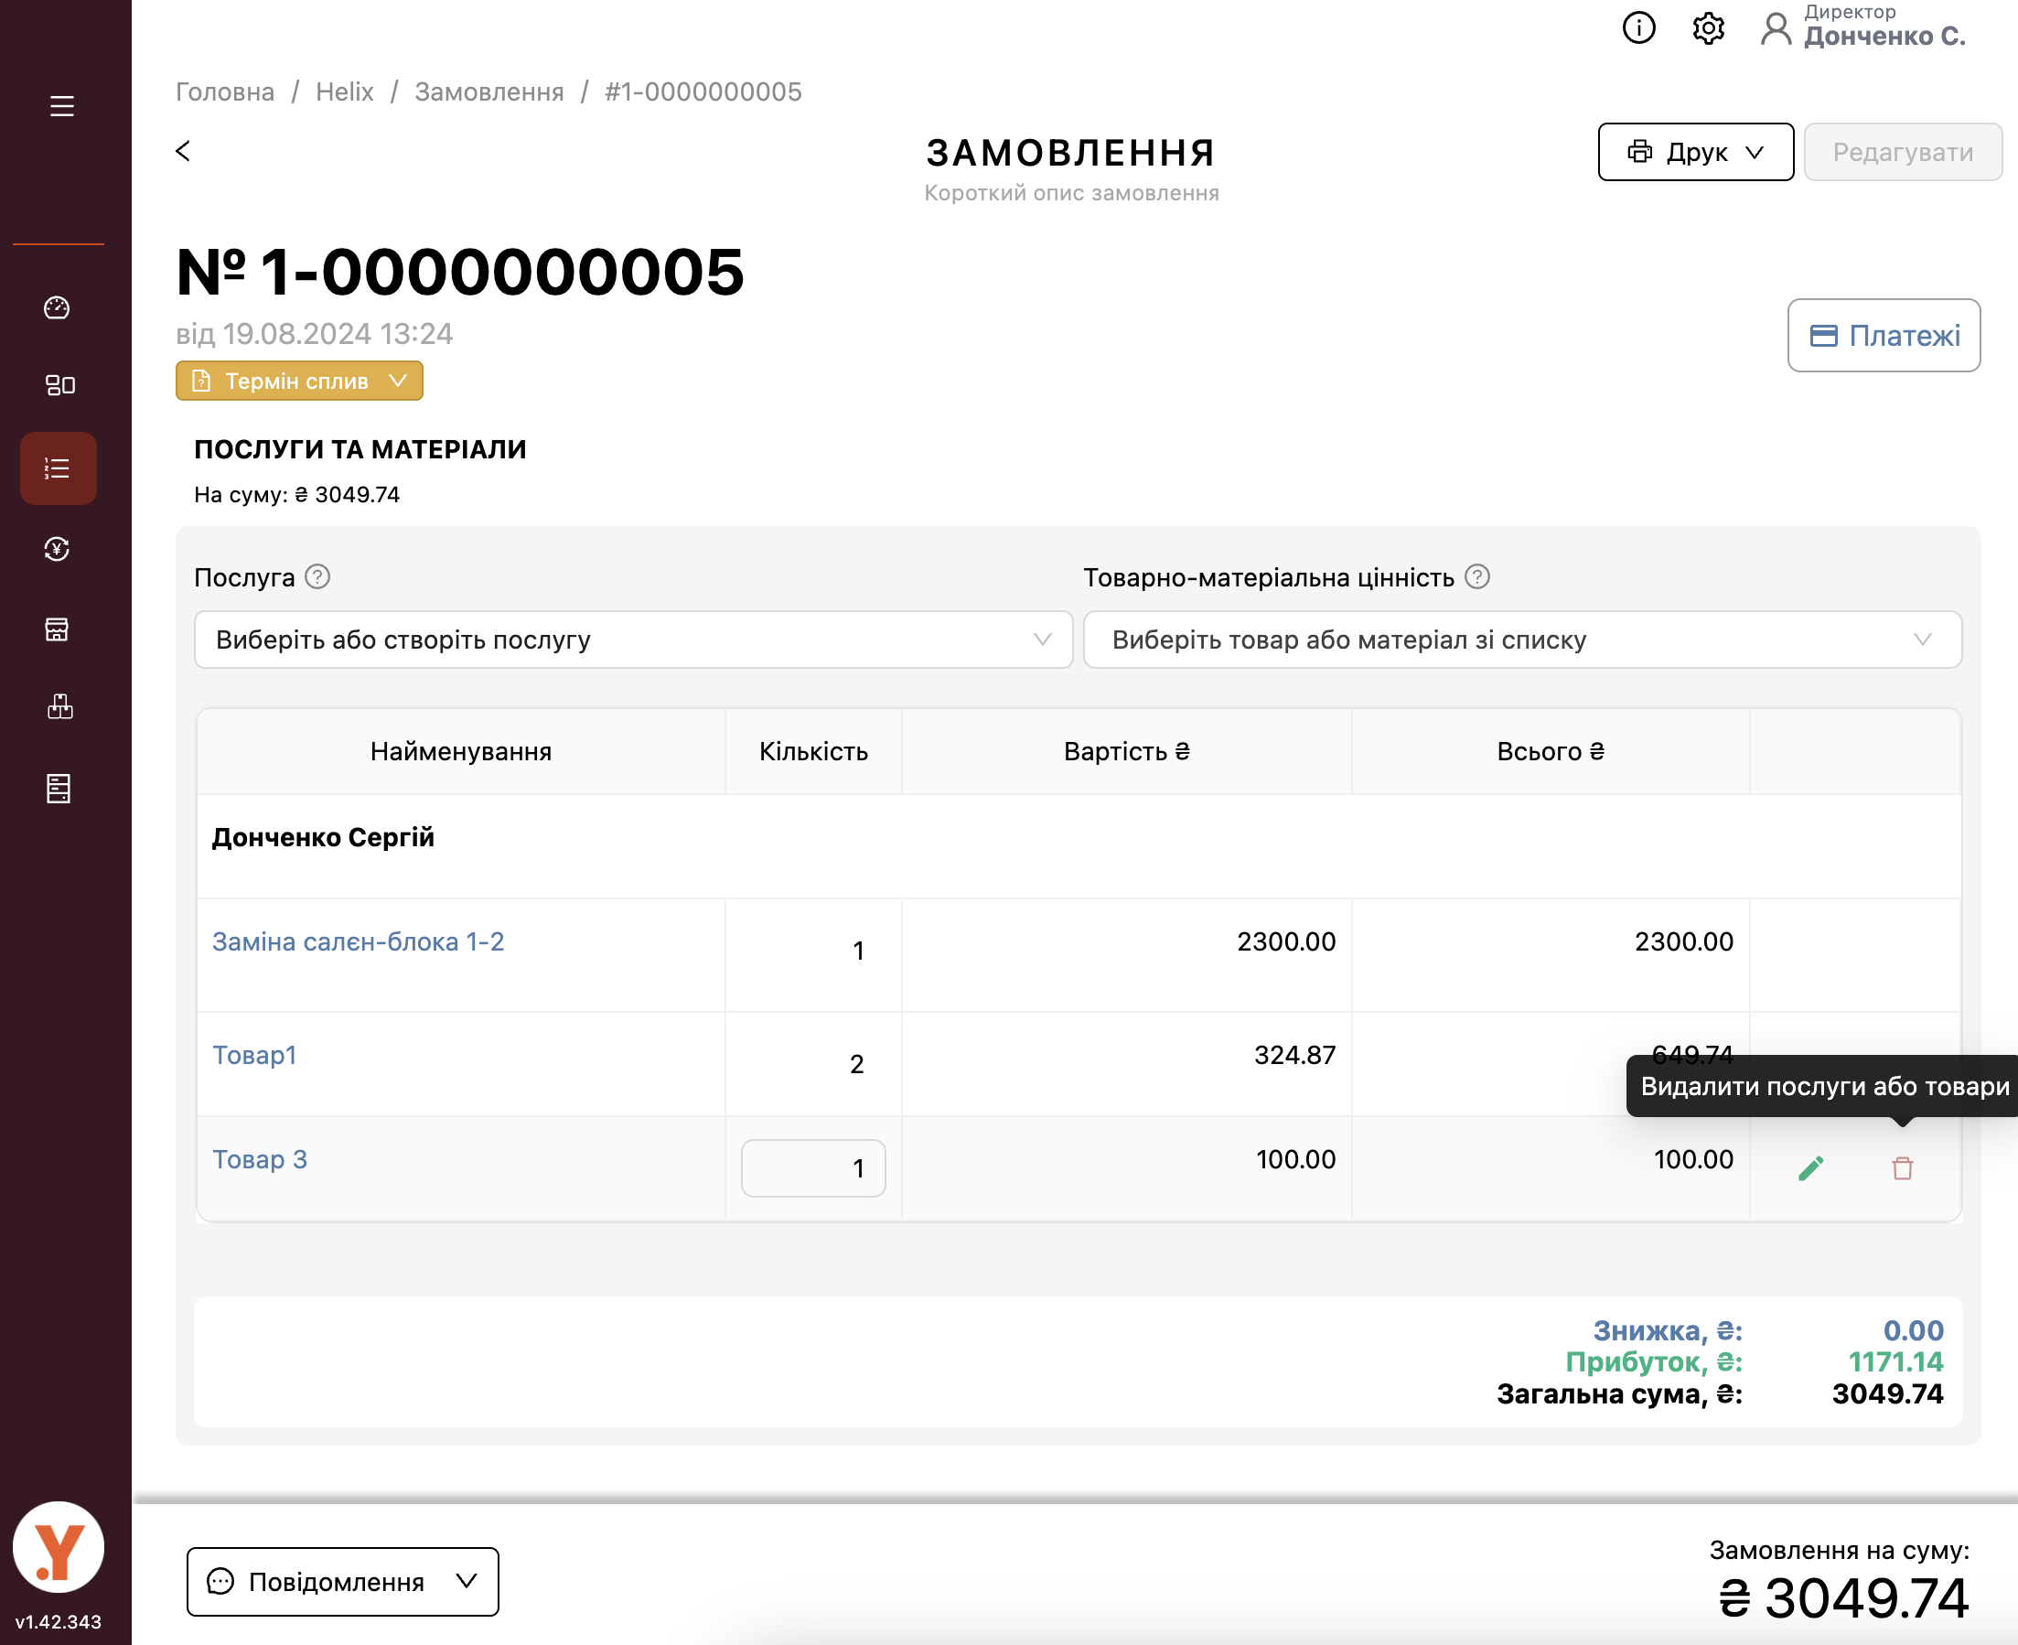The height and width of the screenshot is (1645, 2018).
Task: Click the Замовлення breadcrumb link
Action: 488,91
